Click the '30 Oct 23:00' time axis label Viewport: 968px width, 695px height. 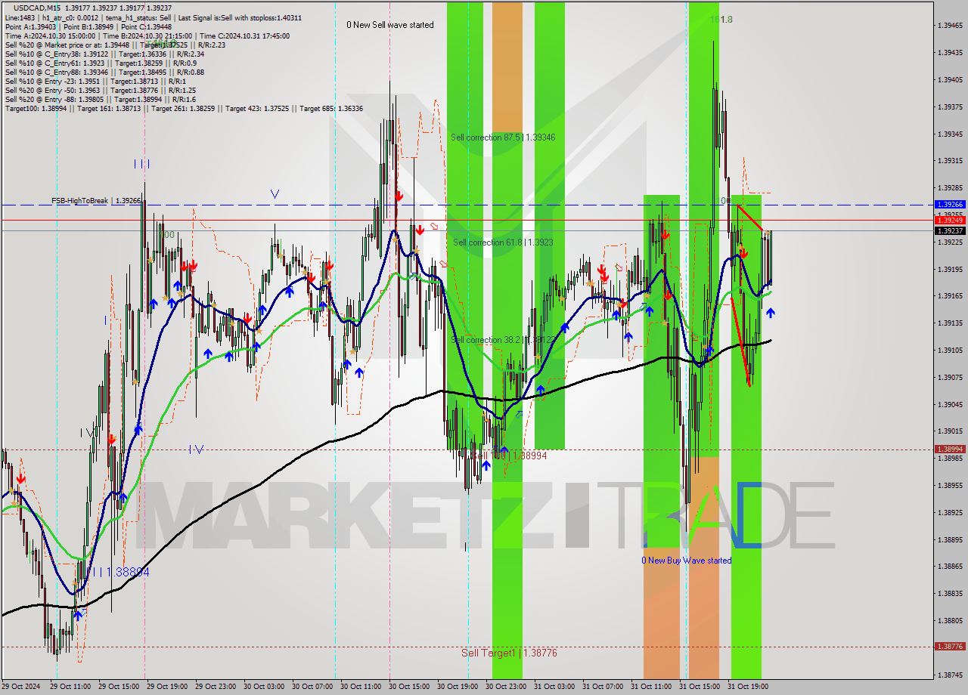pos(506,687)
